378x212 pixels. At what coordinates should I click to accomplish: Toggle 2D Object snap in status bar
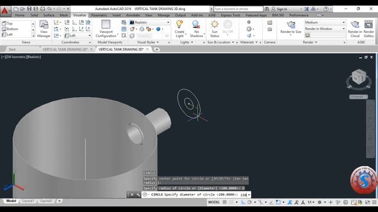coord(278,202)
